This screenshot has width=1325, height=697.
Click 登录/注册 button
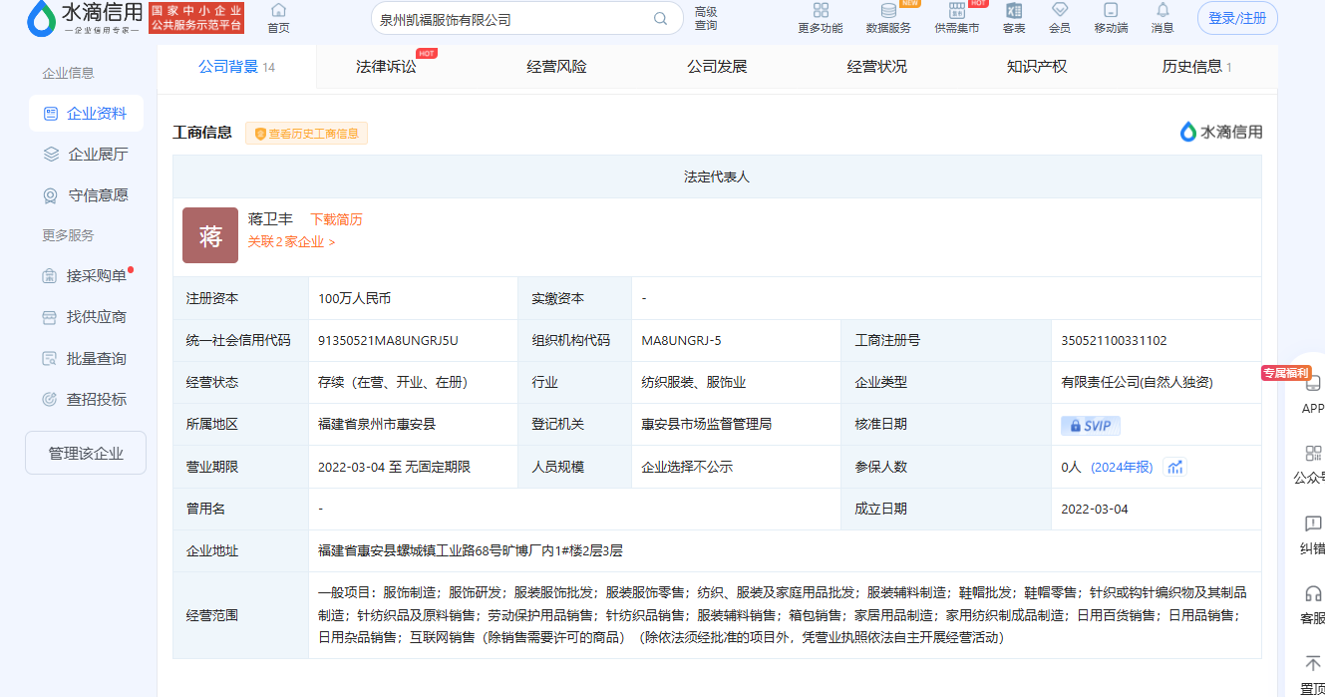coord(1237,18)
